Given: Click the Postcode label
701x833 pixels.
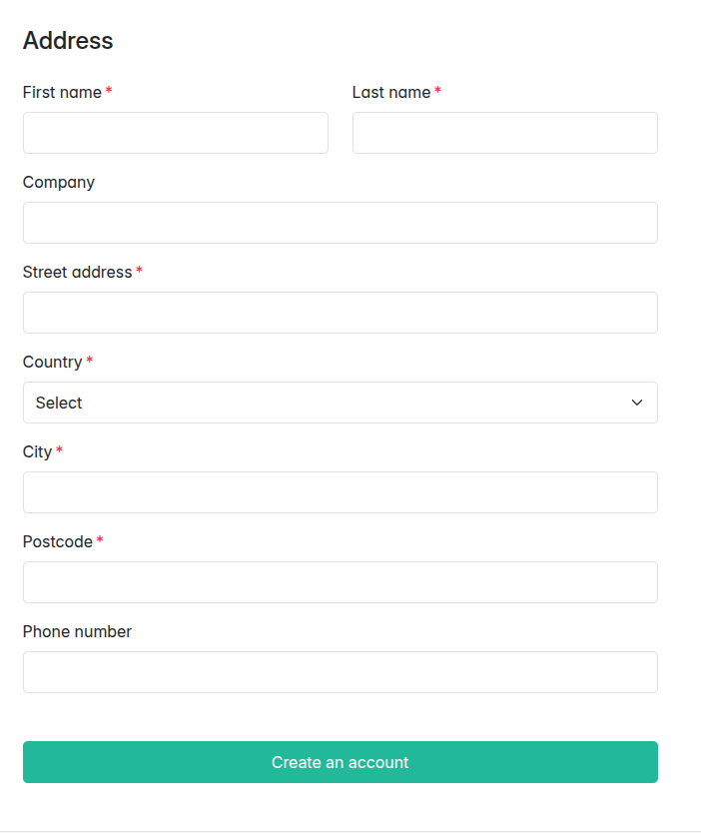Looking at the screenshot, I should pos(57,541).
